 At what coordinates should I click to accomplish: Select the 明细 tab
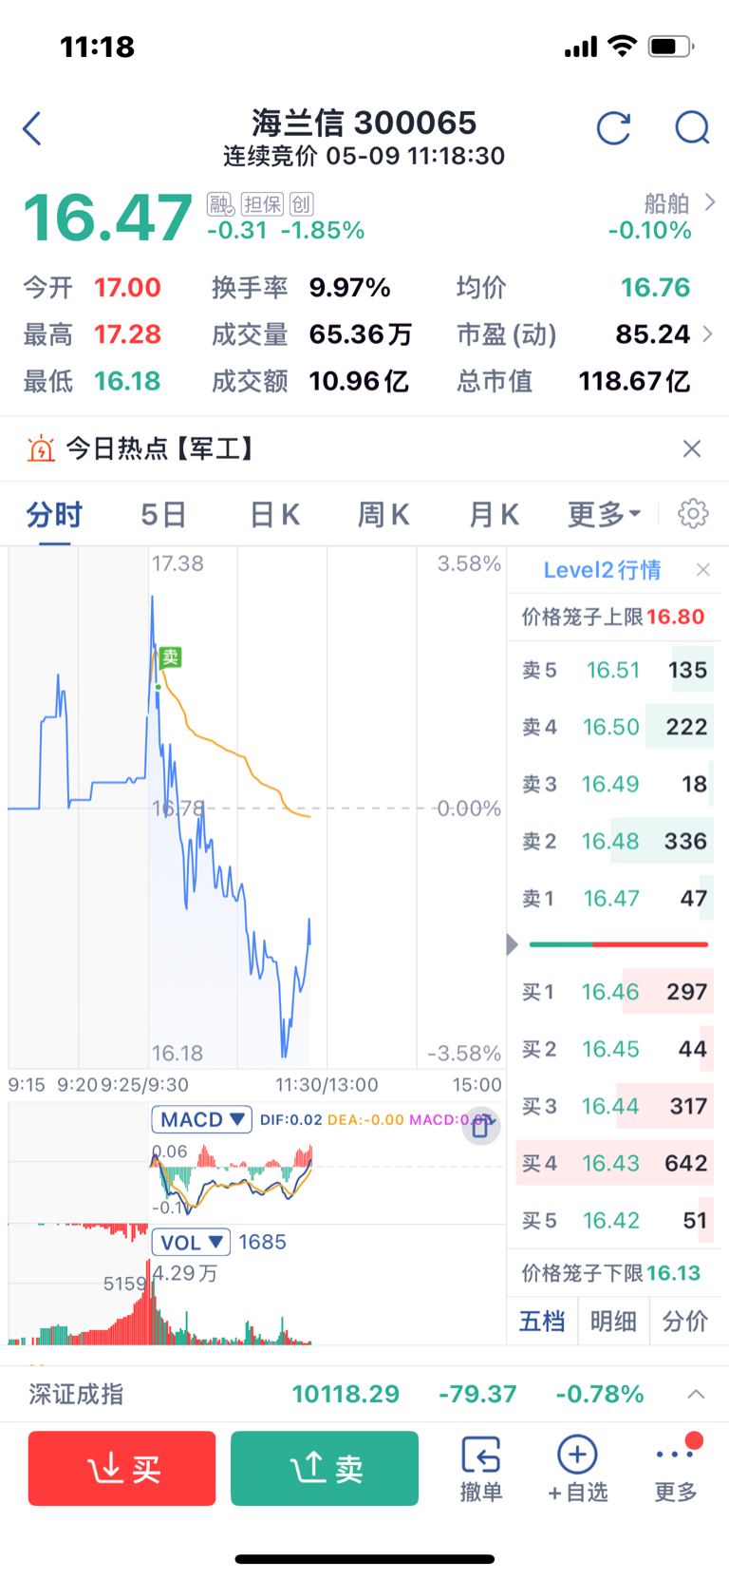point(613,1321)
